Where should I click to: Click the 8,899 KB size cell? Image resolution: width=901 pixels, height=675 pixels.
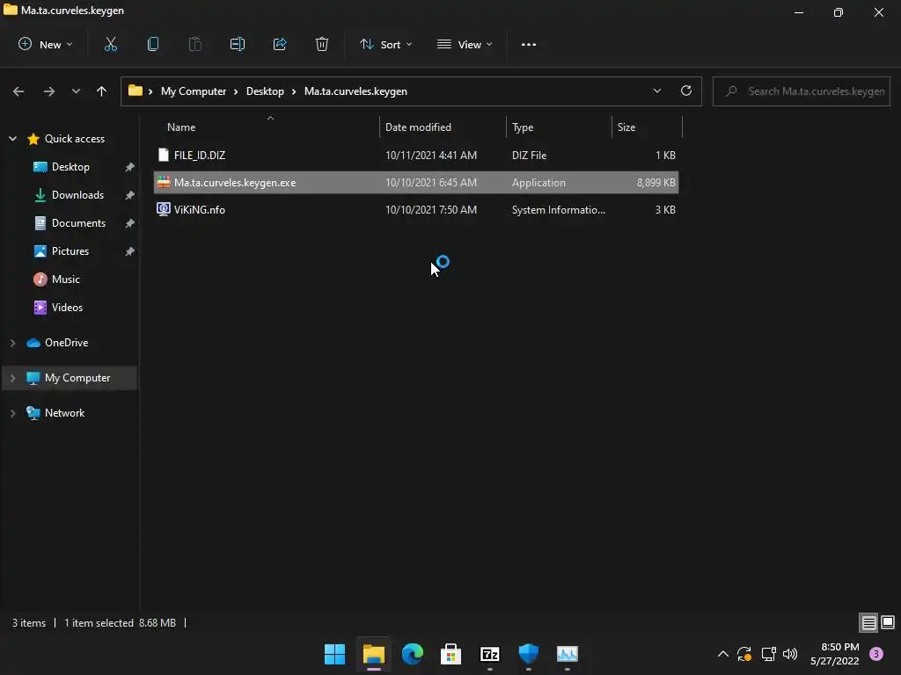pos(656,183)
